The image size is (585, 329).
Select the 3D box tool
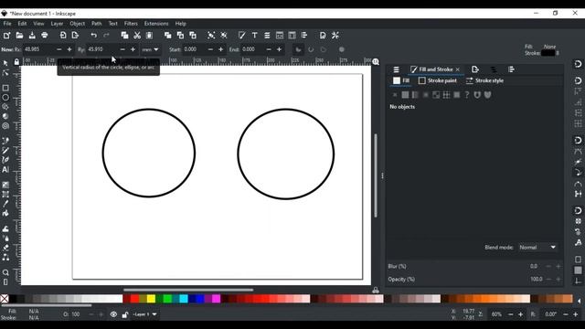[5, 116]
